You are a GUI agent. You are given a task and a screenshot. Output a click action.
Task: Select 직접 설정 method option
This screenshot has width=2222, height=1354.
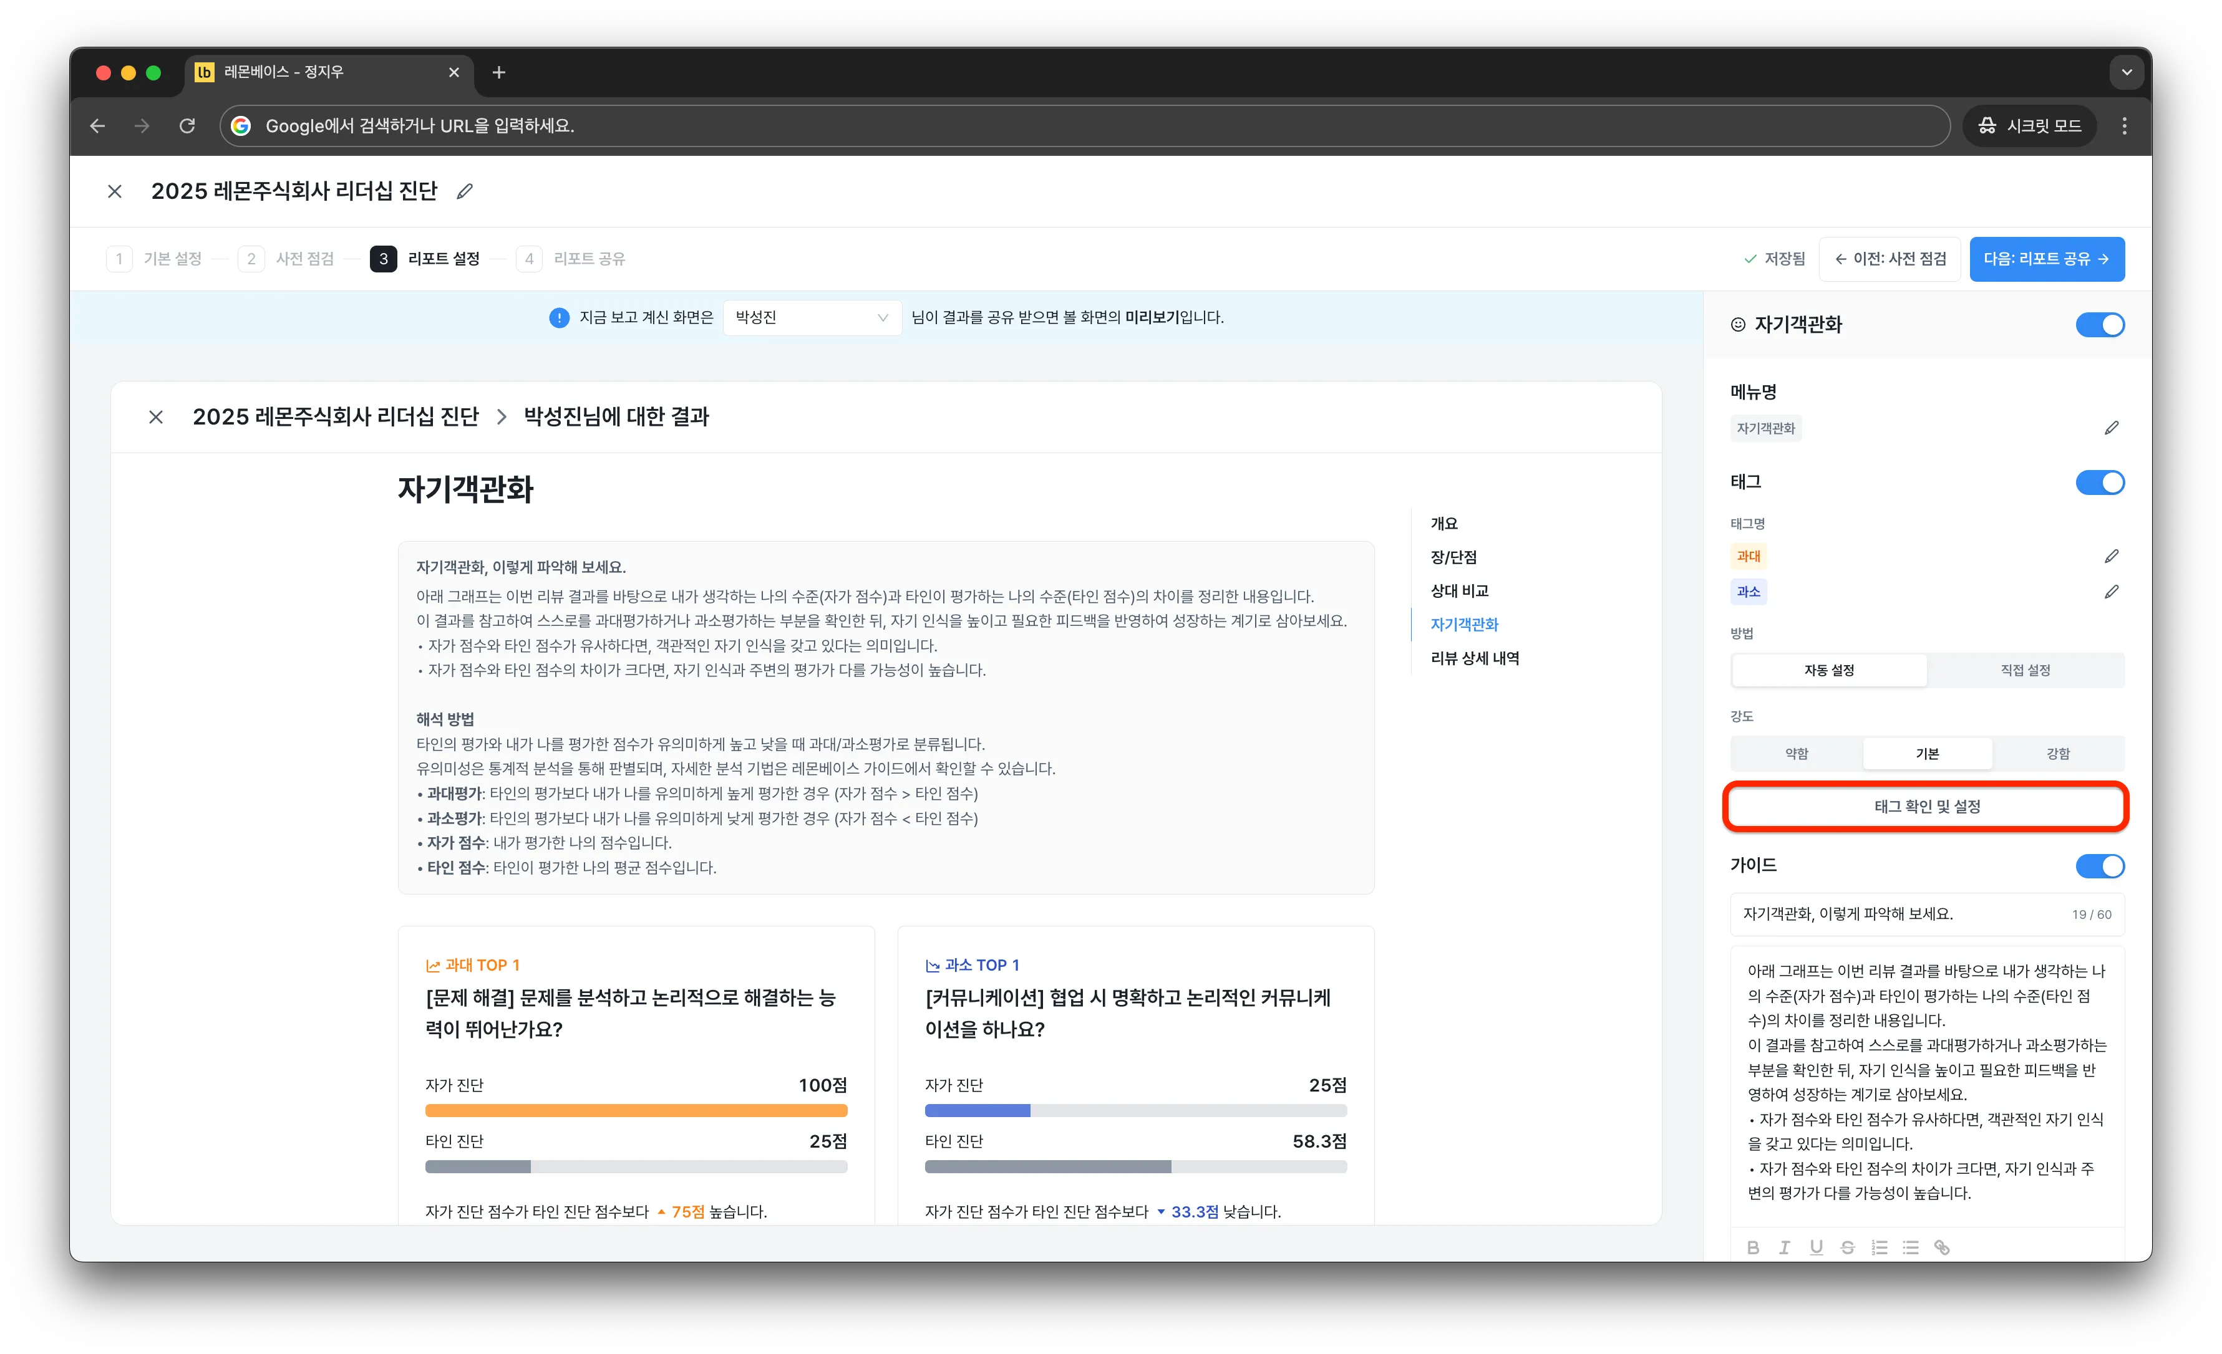point(2026,670)
